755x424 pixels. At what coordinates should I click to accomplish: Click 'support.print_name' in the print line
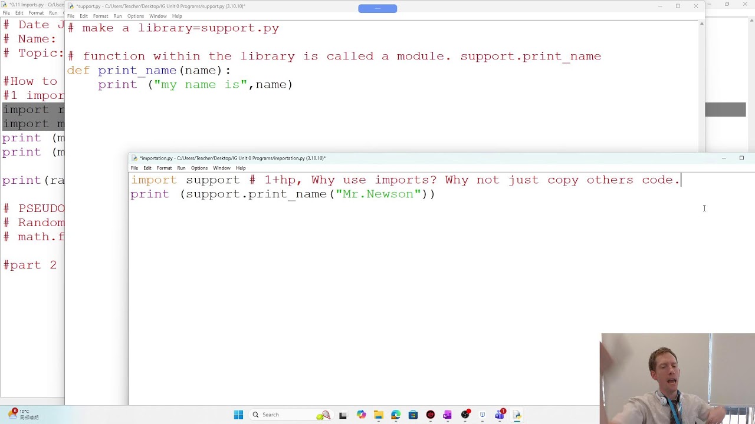258,194
